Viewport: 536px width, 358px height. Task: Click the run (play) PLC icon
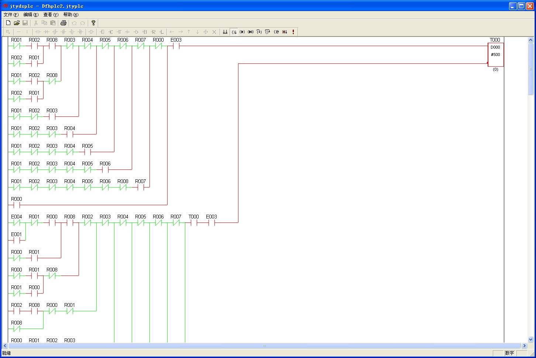click(242, 32)
